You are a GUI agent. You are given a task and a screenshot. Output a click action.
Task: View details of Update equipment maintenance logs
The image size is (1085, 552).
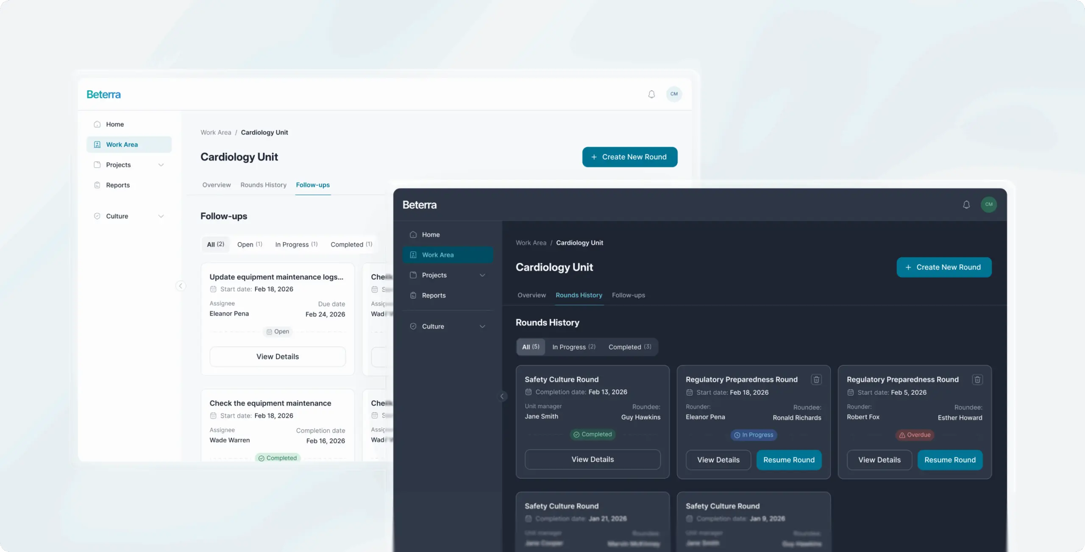[278, 357]
